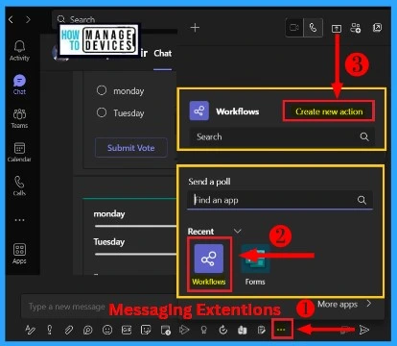
Task: Open the Format text options
Action: [x=30, y=330]
